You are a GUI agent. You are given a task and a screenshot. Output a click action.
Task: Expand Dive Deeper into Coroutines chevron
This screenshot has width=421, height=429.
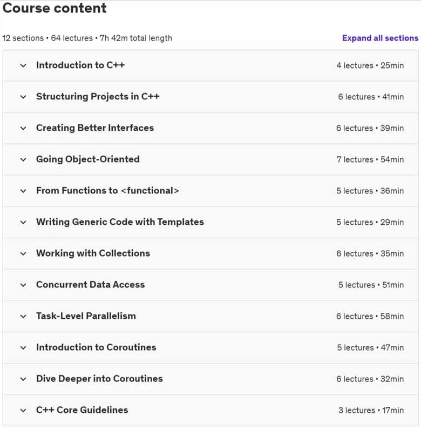[x=23, y=379]
